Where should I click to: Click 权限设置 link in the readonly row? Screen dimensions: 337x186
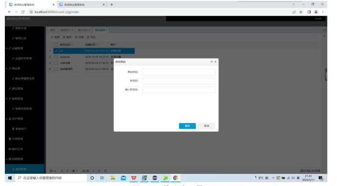pos(116,57)
